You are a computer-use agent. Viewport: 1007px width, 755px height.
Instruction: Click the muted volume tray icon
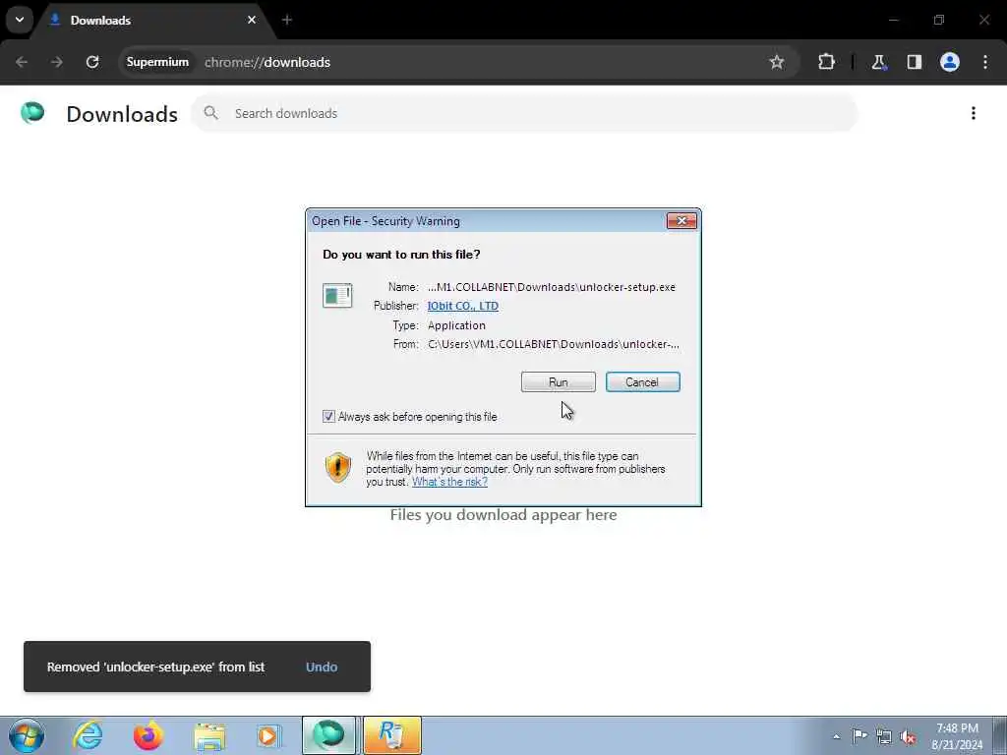coord(908,736)
